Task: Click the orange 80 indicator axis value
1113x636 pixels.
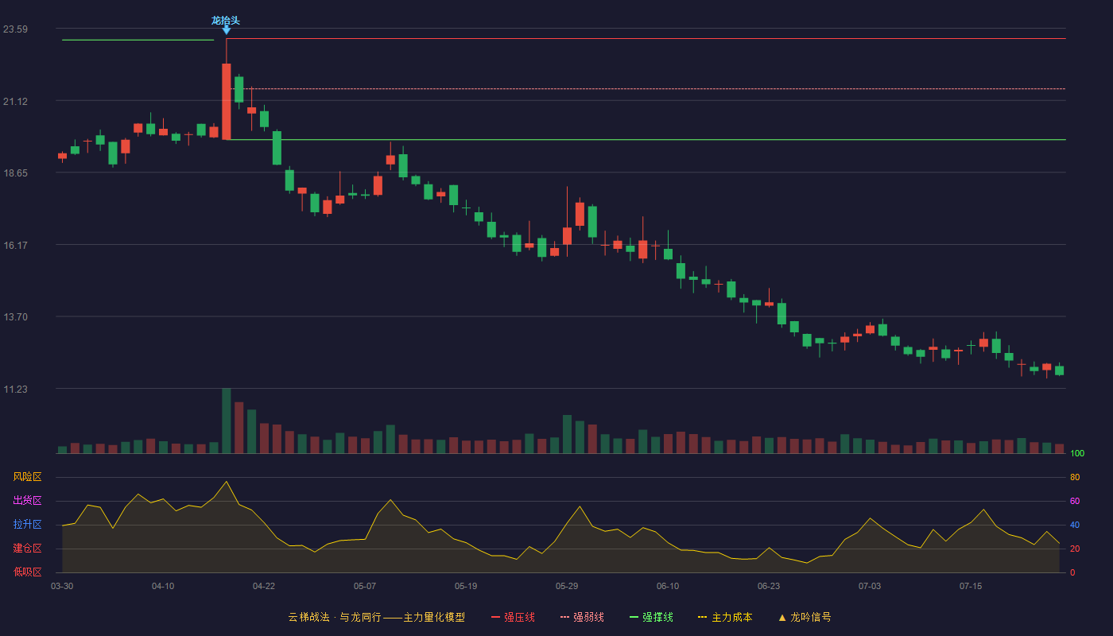Action: 1075,477
